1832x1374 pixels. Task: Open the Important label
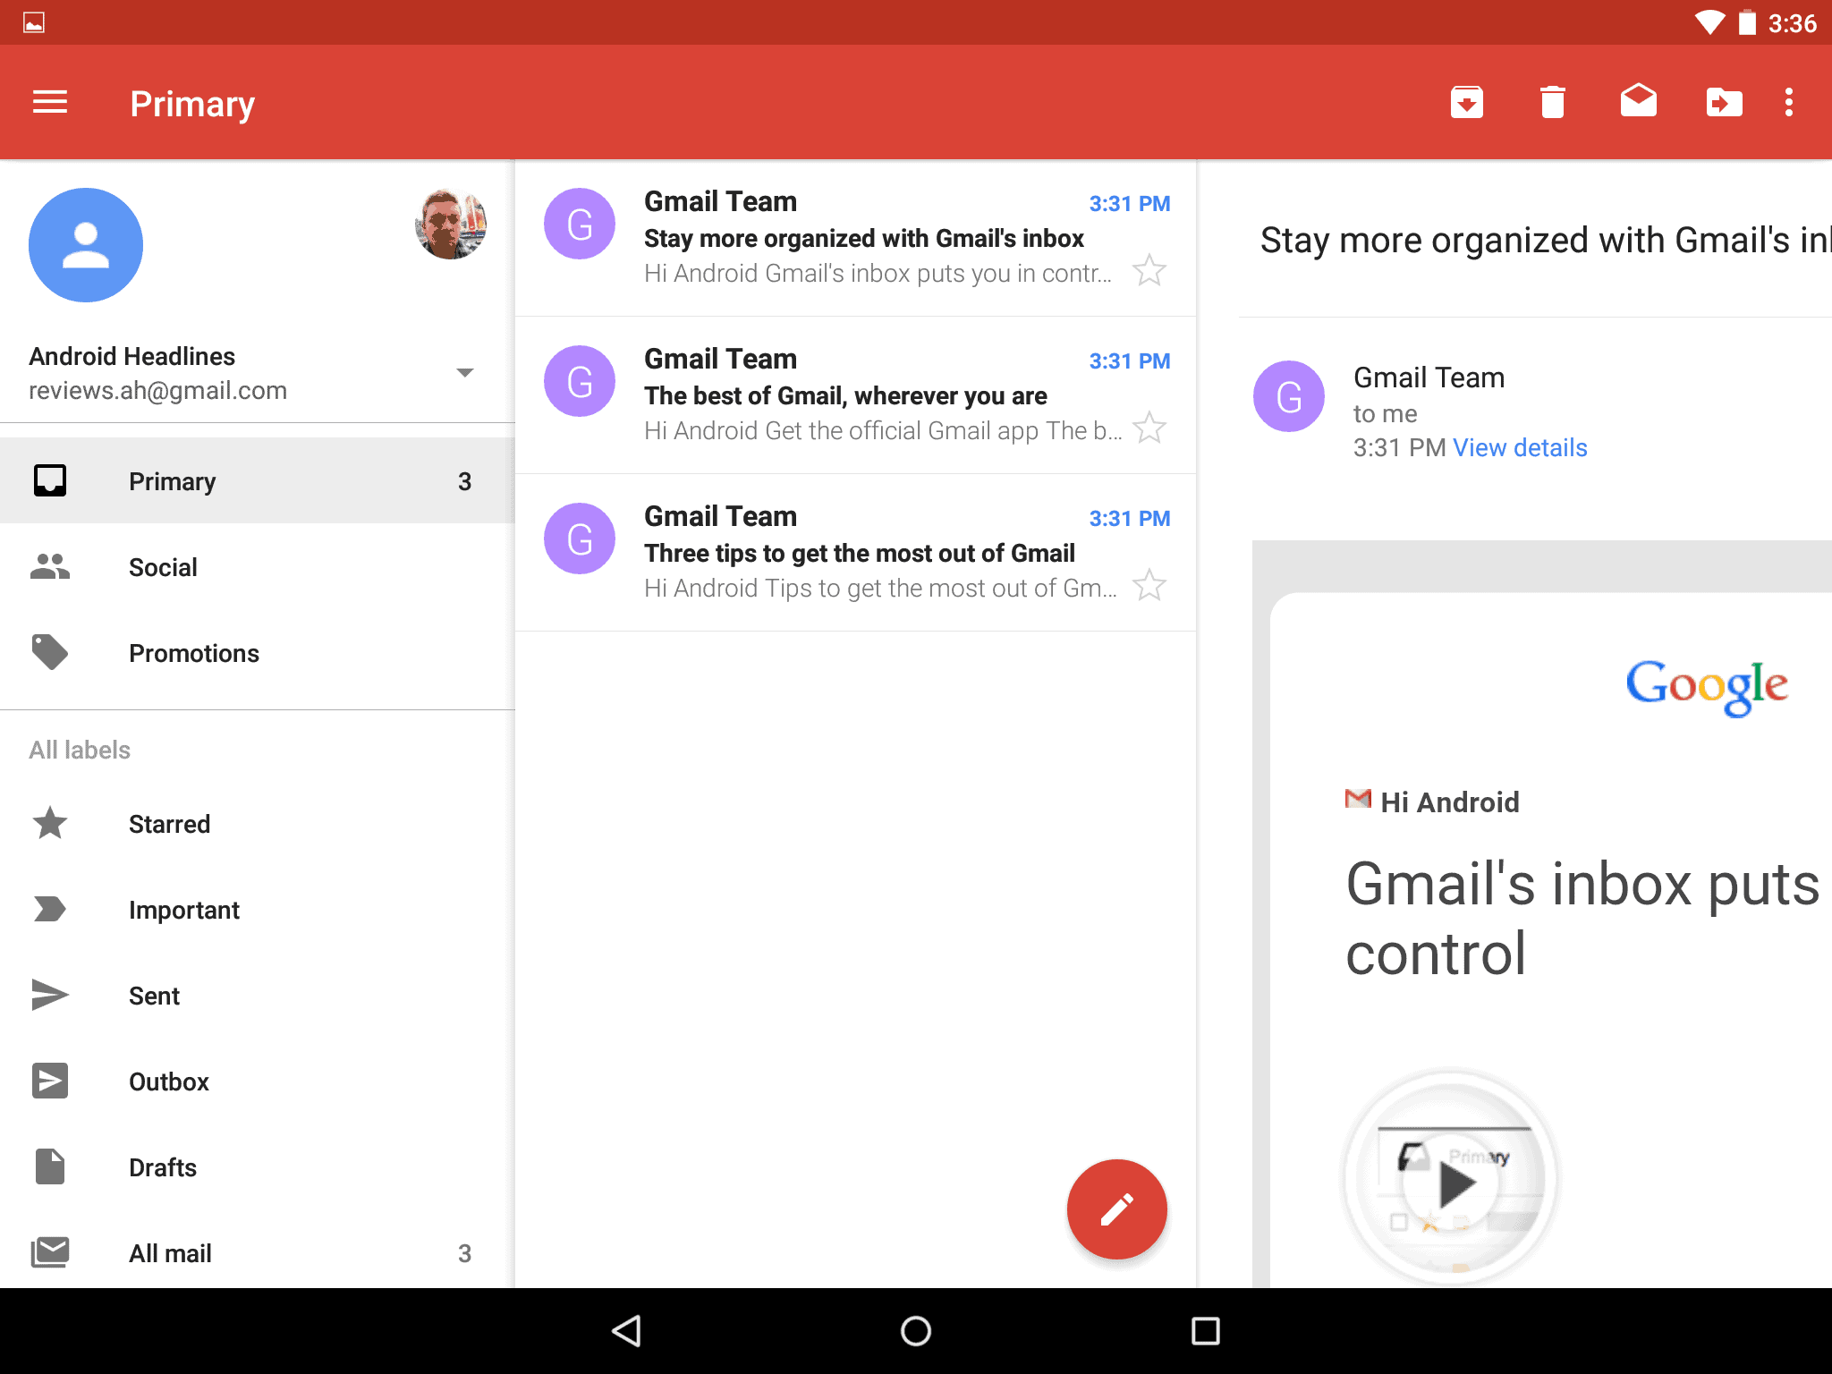[258, 909]
